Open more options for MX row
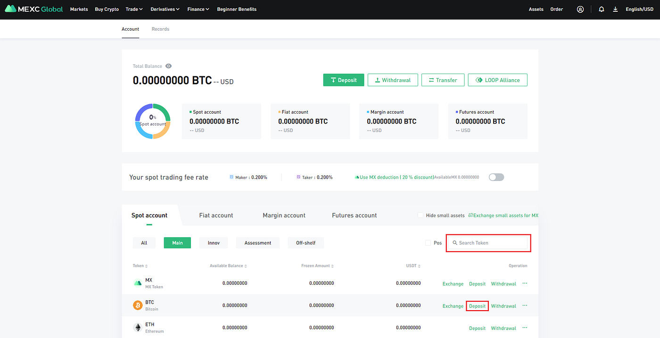The height and width of the screenshot is (338, 660). pos(525,283)
